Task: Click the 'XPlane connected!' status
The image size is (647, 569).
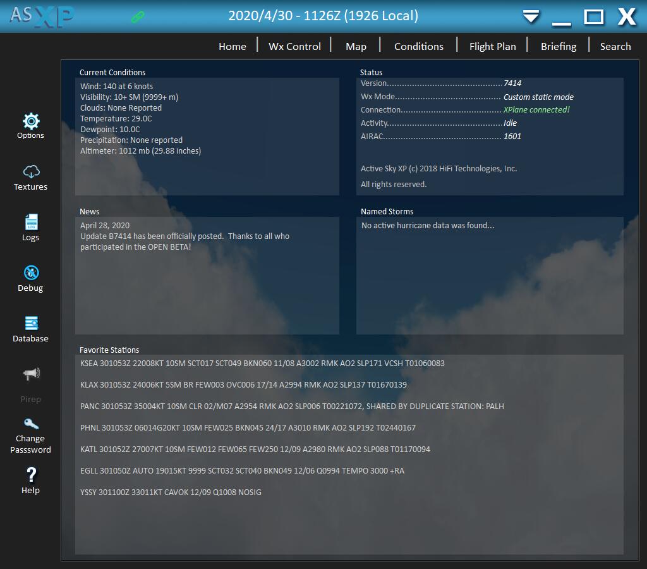Action: click(x=536, y=110)
